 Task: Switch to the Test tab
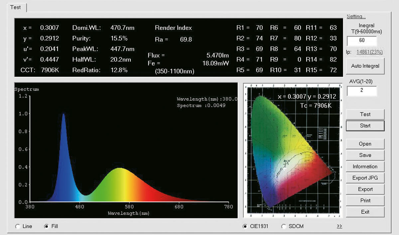[x=15, y=7]
